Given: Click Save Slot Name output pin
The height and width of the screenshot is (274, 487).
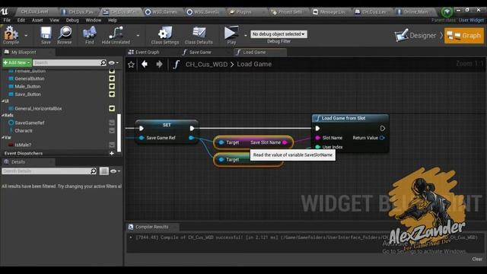Looking at the screenshot, I should pyautogui.click(x=285, y=142).
